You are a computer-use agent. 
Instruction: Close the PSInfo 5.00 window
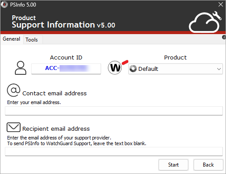pos(221,4)
